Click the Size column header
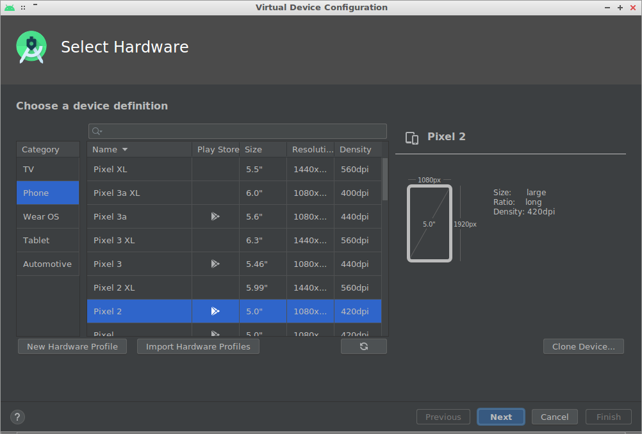The image size is (642, 434). tap(263, 150)
